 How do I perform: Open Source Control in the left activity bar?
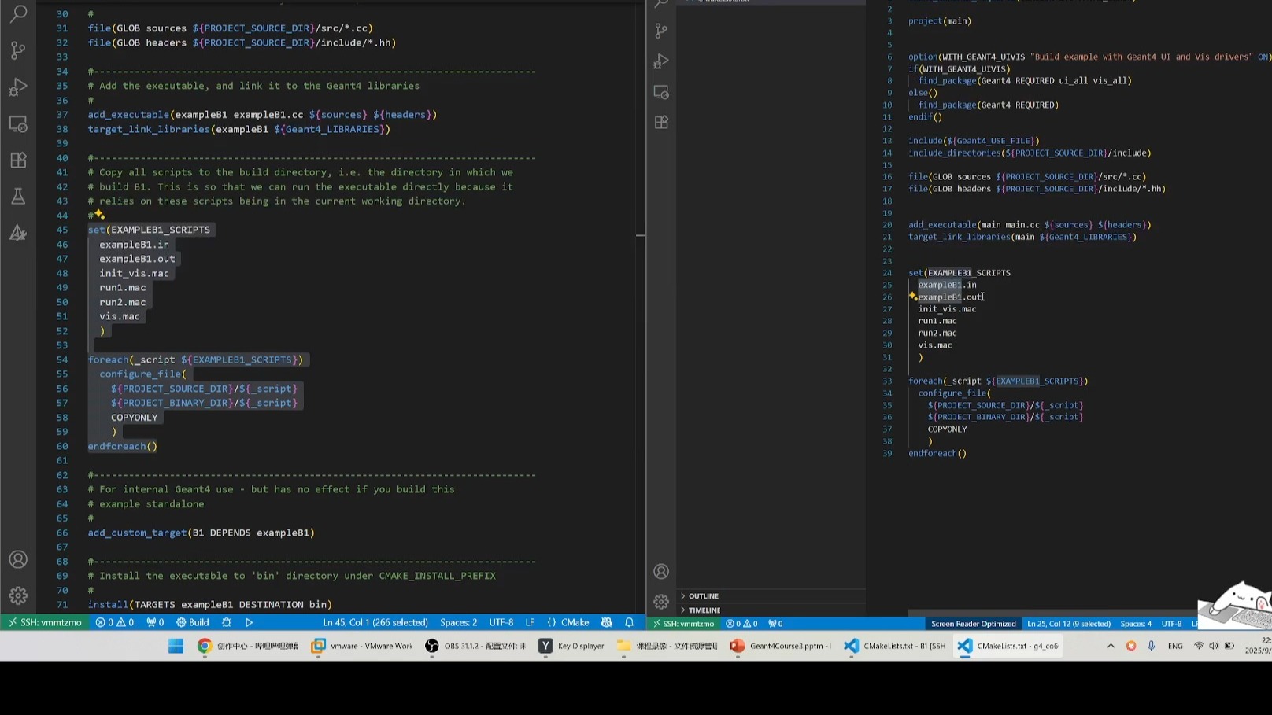pos(18,50)
